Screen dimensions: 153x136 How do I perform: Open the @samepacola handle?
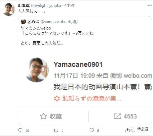pos(53,22)
